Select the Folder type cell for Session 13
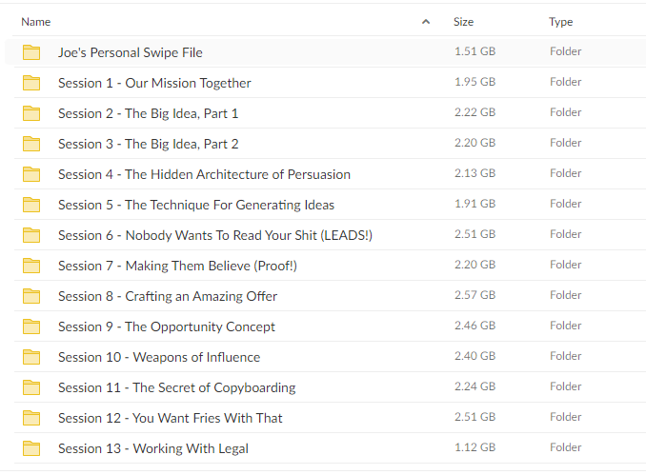The height and width of the screenshot is (475, 646). pyautogui.click(x=566, y=447)
